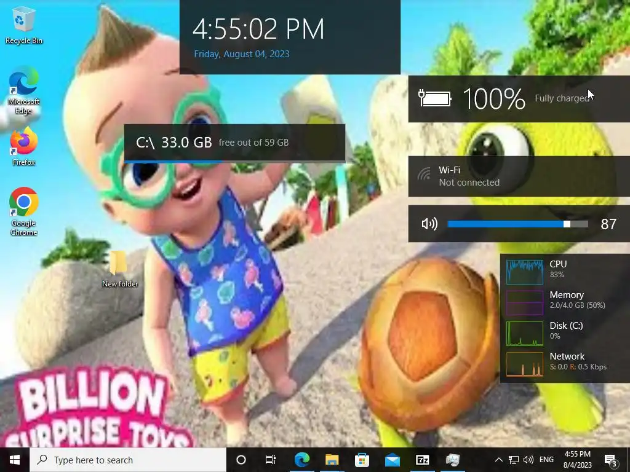Open the Action Center notifications icon

pos(611,460)
